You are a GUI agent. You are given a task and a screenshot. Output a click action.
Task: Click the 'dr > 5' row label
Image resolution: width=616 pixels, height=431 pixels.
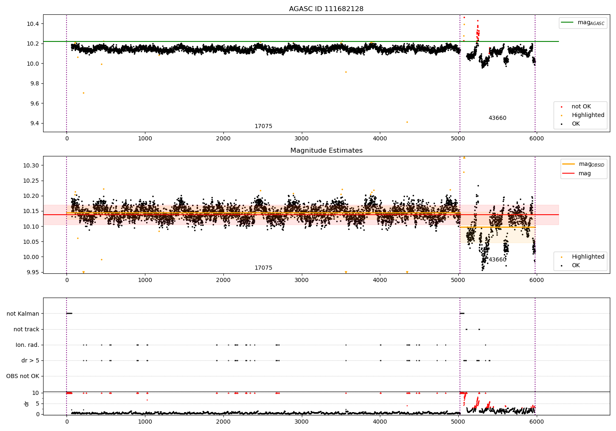coord(30,360)
